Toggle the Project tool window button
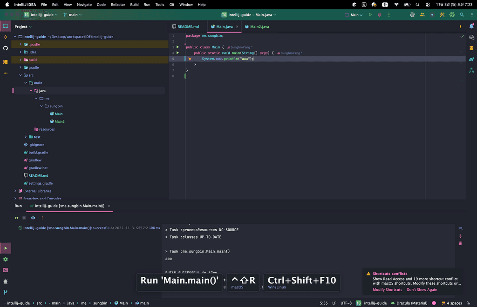Image resolution: width=477 pixels, height=307 pixels. 6,26
